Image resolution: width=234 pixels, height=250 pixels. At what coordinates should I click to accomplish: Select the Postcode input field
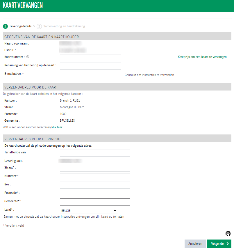coord(95,194)
